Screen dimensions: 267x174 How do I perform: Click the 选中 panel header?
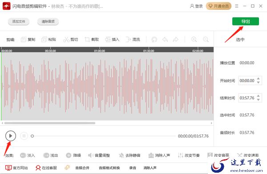240,40
